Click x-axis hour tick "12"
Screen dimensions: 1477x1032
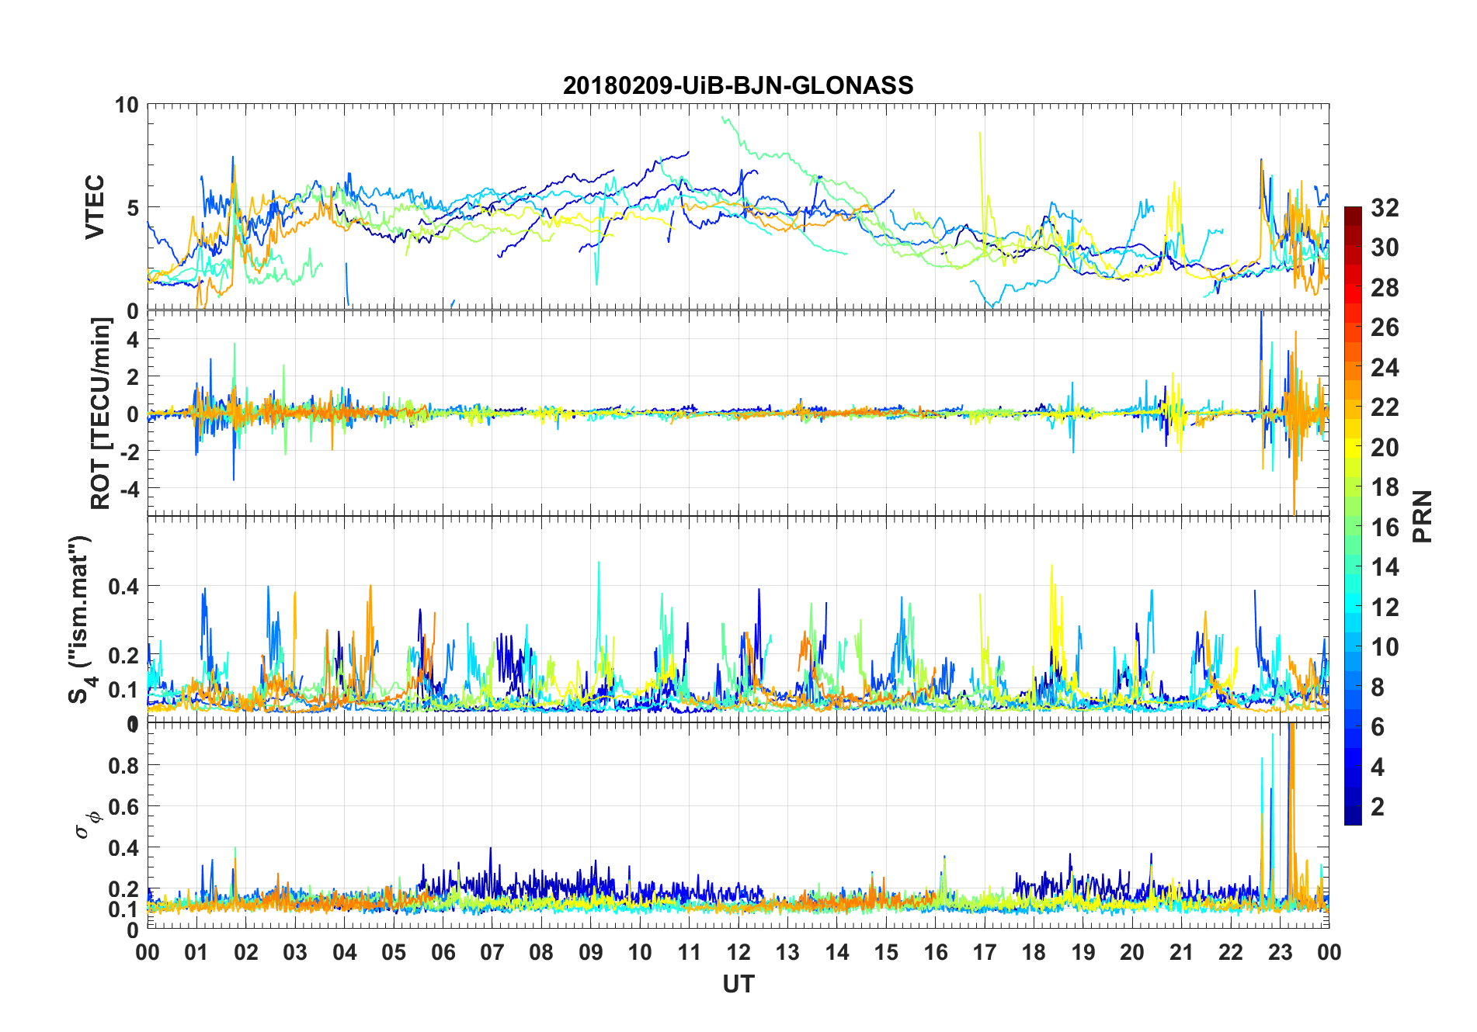click(x=738, y=952)
